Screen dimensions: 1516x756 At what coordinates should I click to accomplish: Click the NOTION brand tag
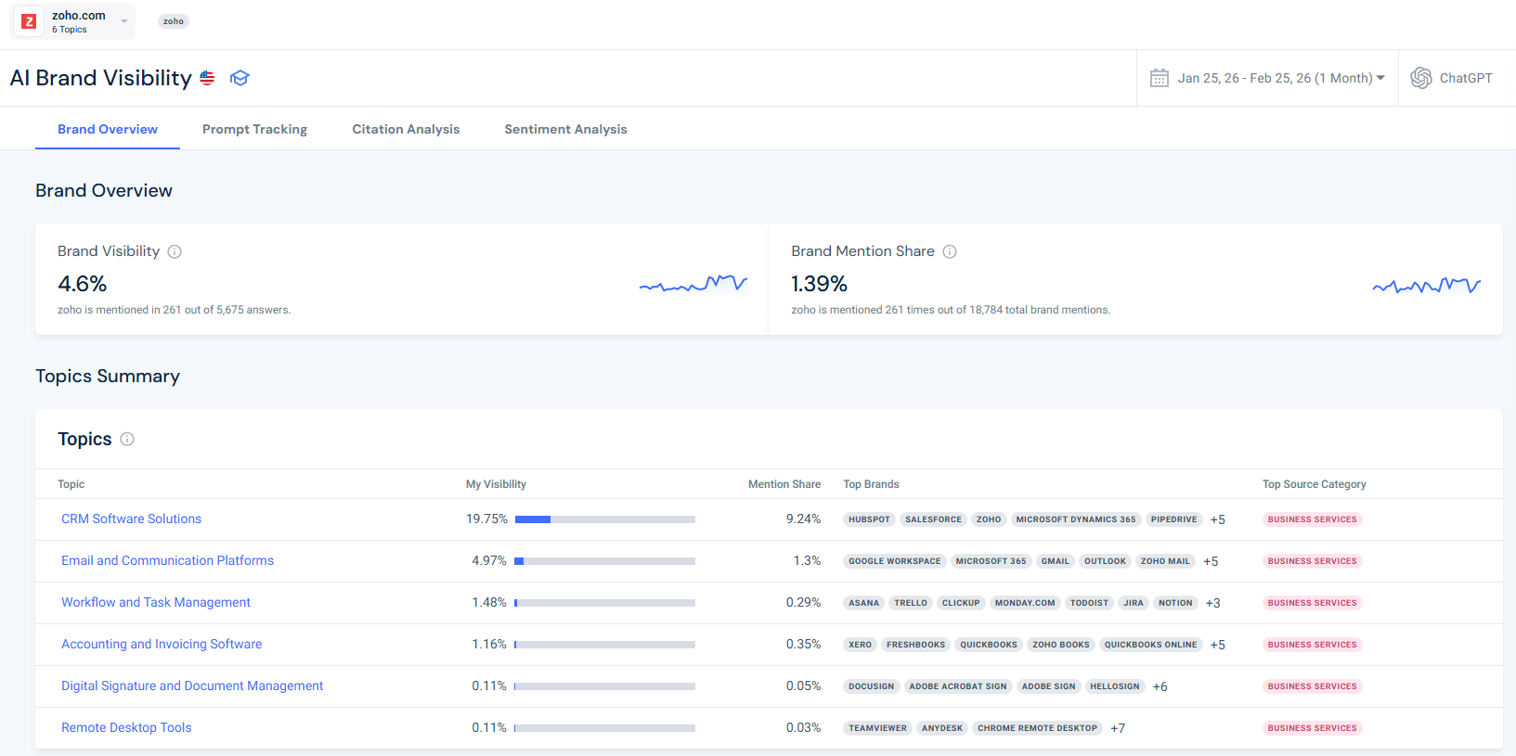click(x=1175, y=603)
